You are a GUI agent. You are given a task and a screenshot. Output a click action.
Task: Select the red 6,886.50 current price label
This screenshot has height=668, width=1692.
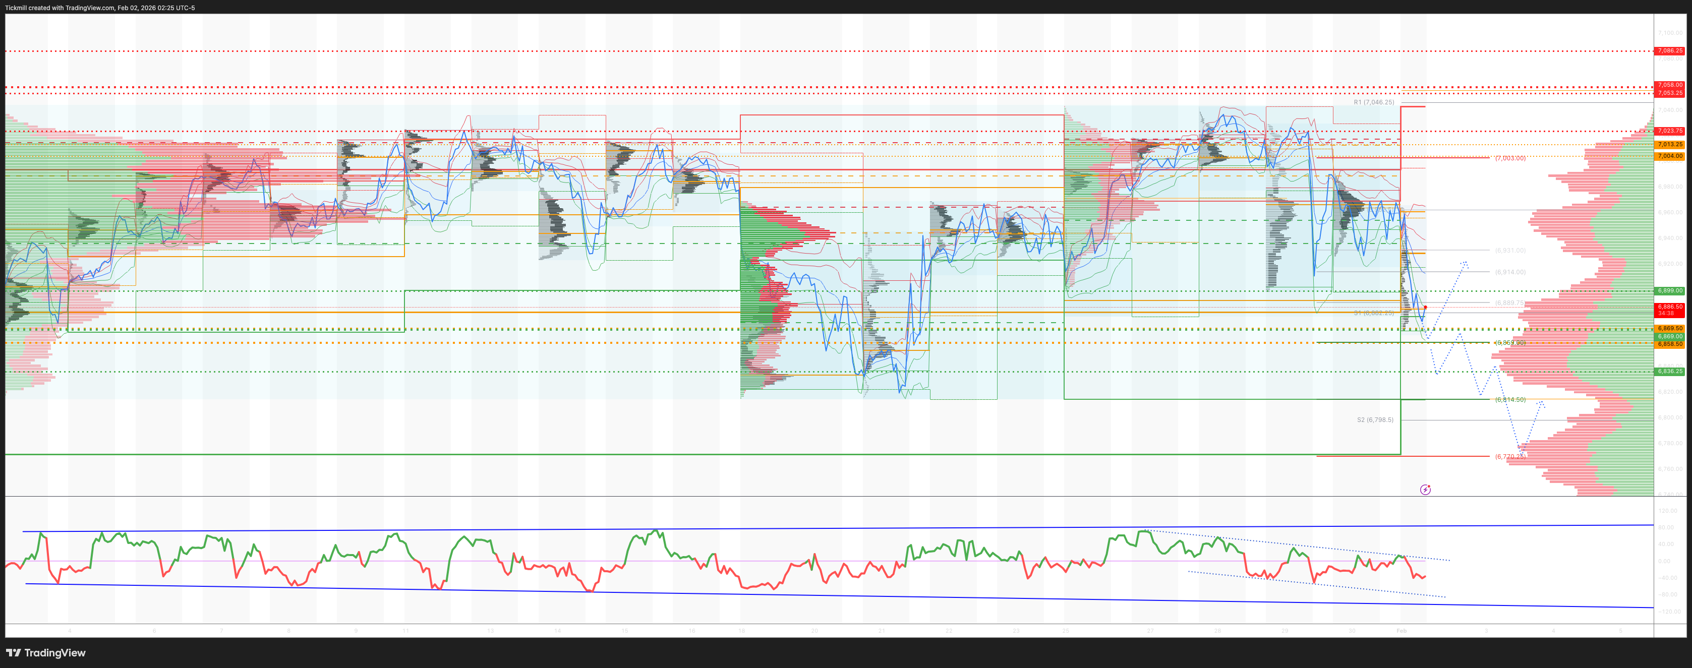(x=1670, y=307)
